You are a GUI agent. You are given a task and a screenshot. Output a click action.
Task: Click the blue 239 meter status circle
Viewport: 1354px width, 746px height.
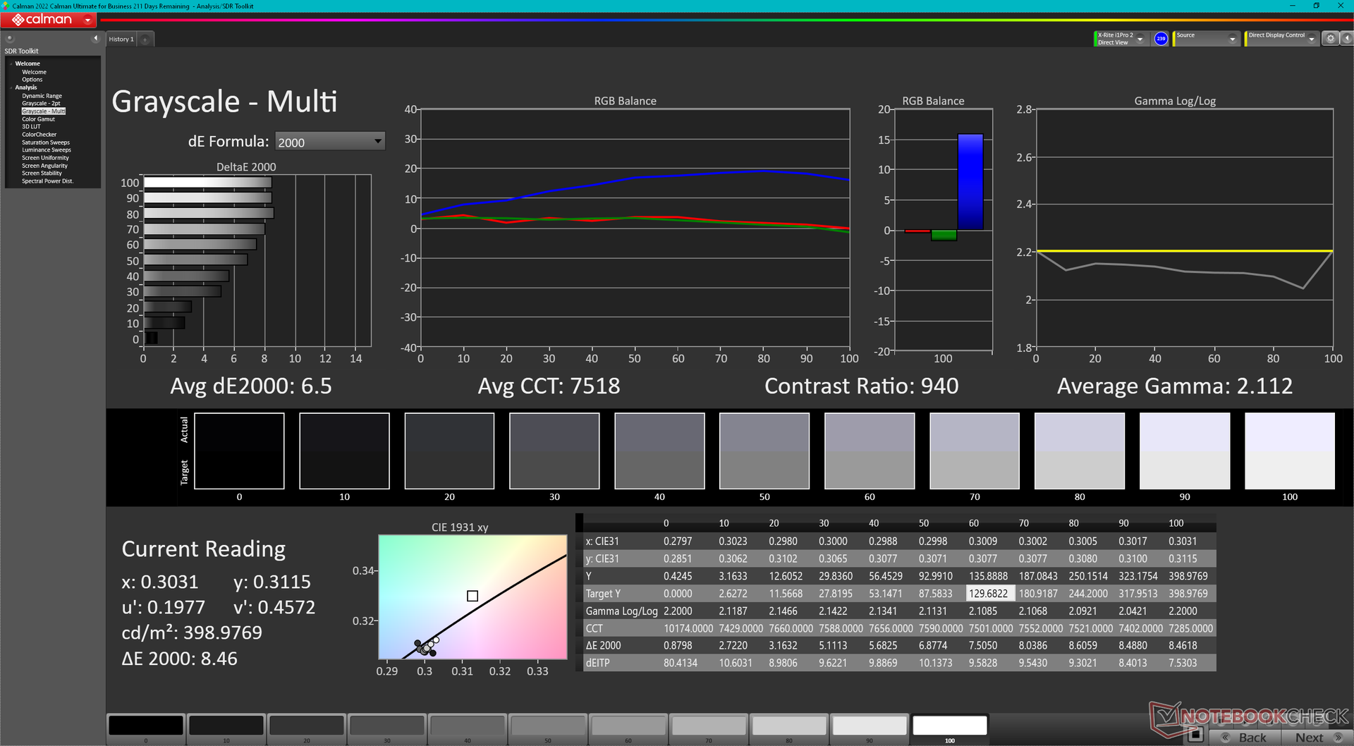click(1161, 39)
